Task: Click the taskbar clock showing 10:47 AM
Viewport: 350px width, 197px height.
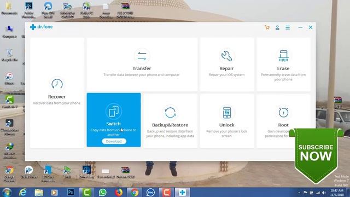Action: (337, 193)
